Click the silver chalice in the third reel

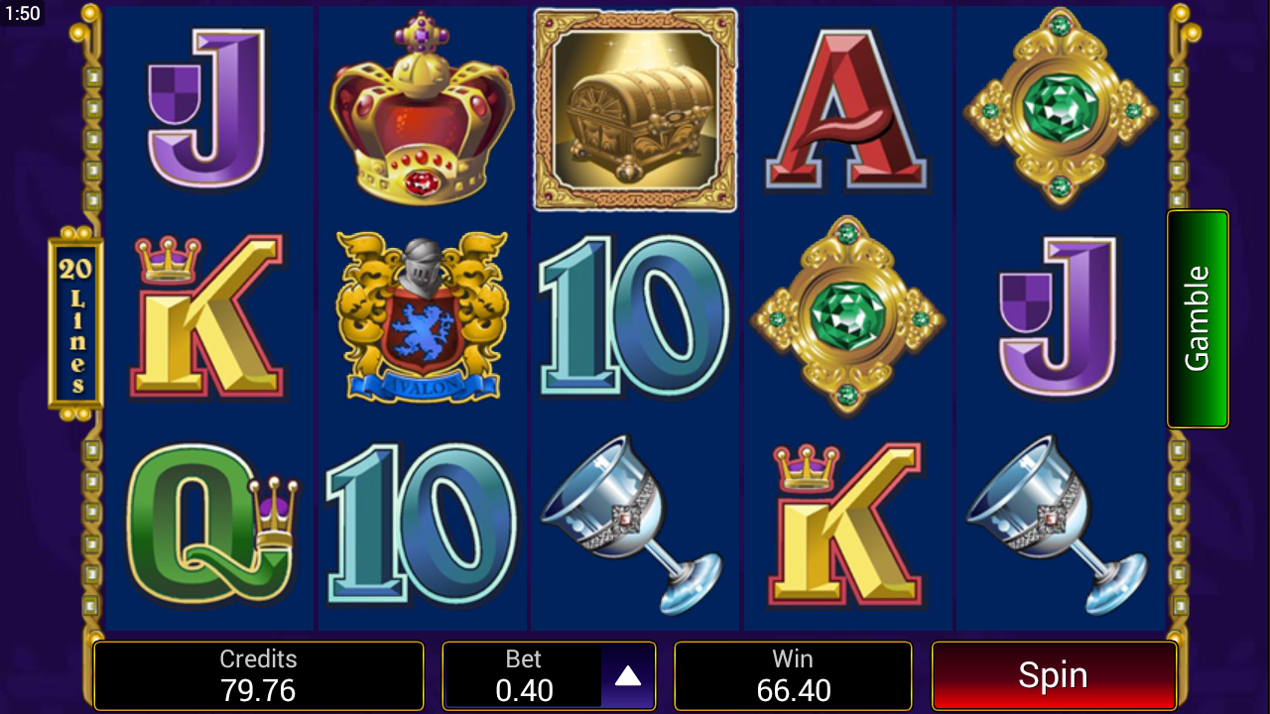[x=632, y=525]
